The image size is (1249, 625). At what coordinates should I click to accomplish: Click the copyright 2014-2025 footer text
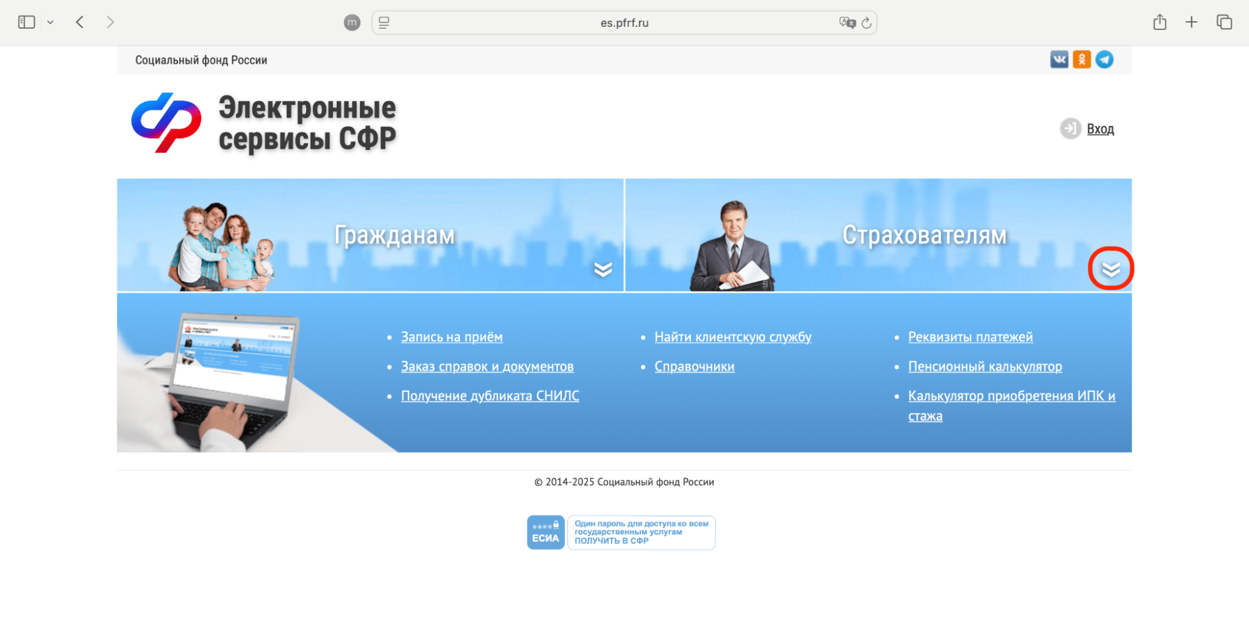(624, 482)
